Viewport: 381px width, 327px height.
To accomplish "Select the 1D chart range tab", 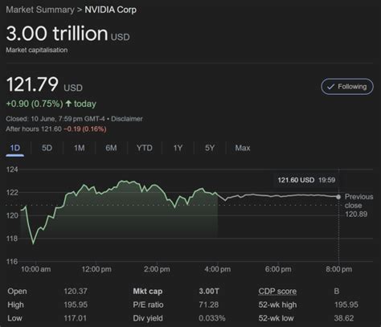I will pos(15,148).
